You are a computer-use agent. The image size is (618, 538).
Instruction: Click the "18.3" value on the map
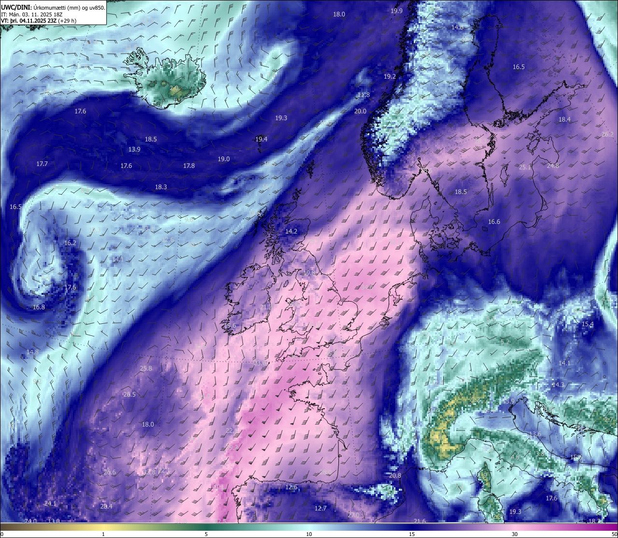pyautogui.click(x=161, y=187)
